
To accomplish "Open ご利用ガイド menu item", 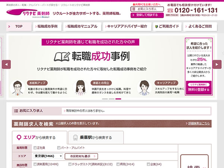I will pyautogui.click(x=167, y=27).
